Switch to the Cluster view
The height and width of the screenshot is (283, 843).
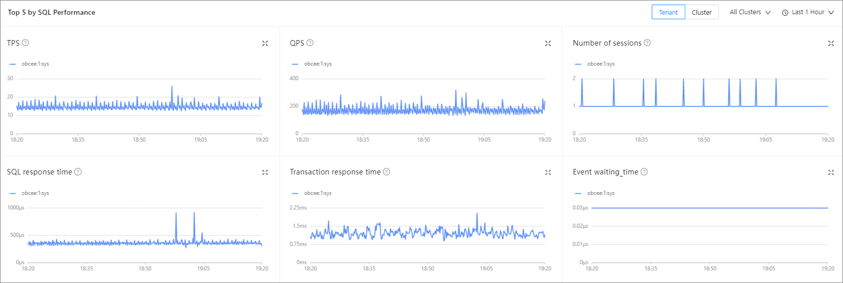click(701, 12)
